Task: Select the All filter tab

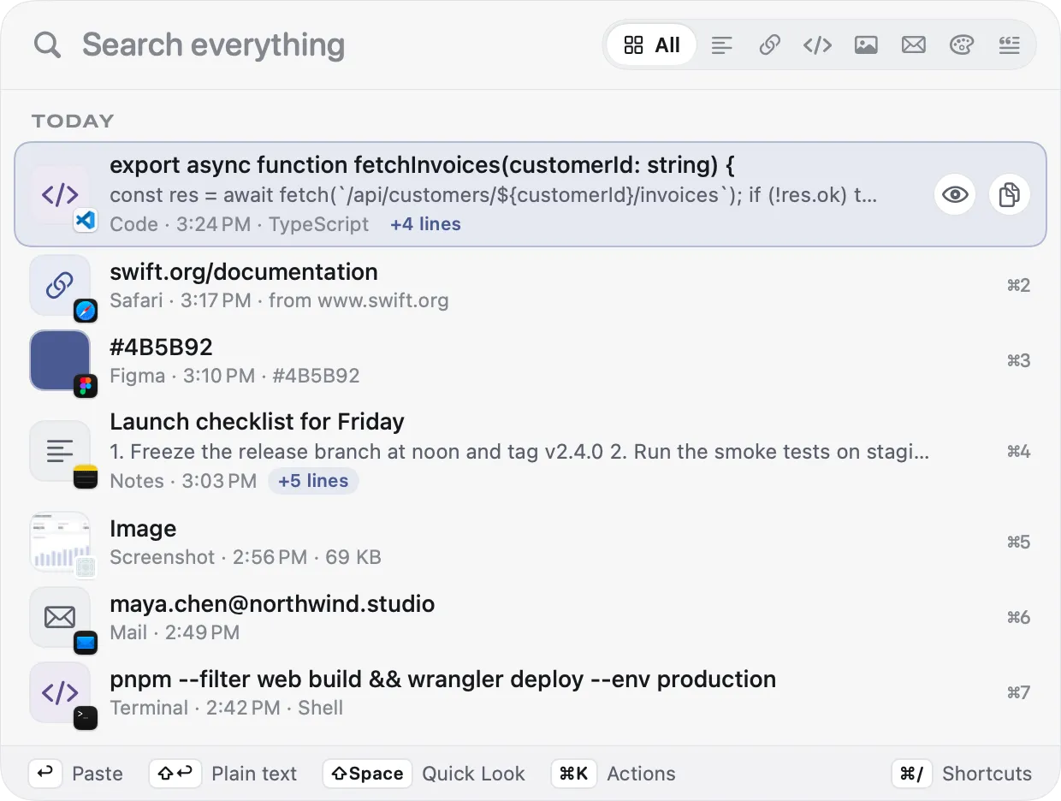Action: pos(652,44)
